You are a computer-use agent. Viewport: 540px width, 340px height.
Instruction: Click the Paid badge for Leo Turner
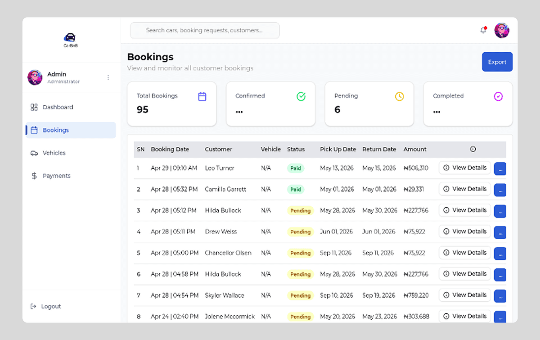(296, 168)
